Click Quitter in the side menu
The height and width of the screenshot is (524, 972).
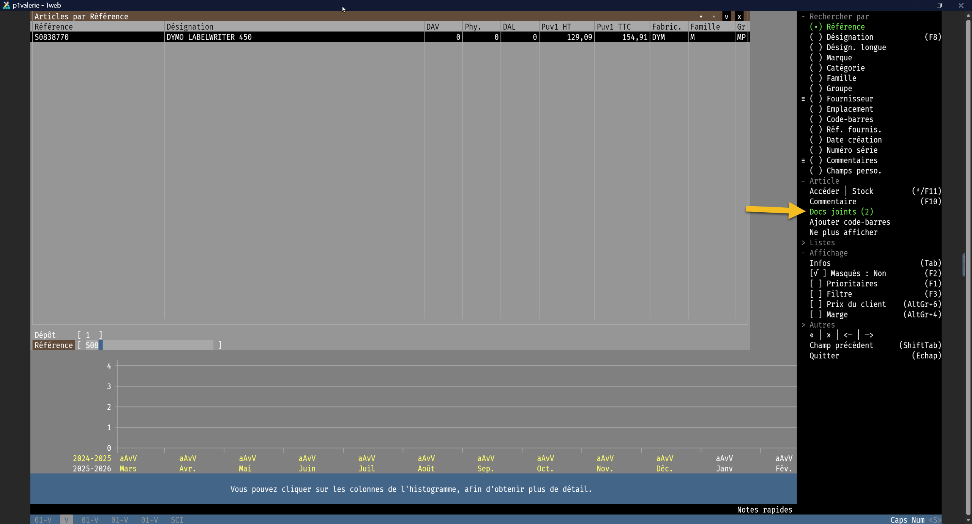(824, 356)
